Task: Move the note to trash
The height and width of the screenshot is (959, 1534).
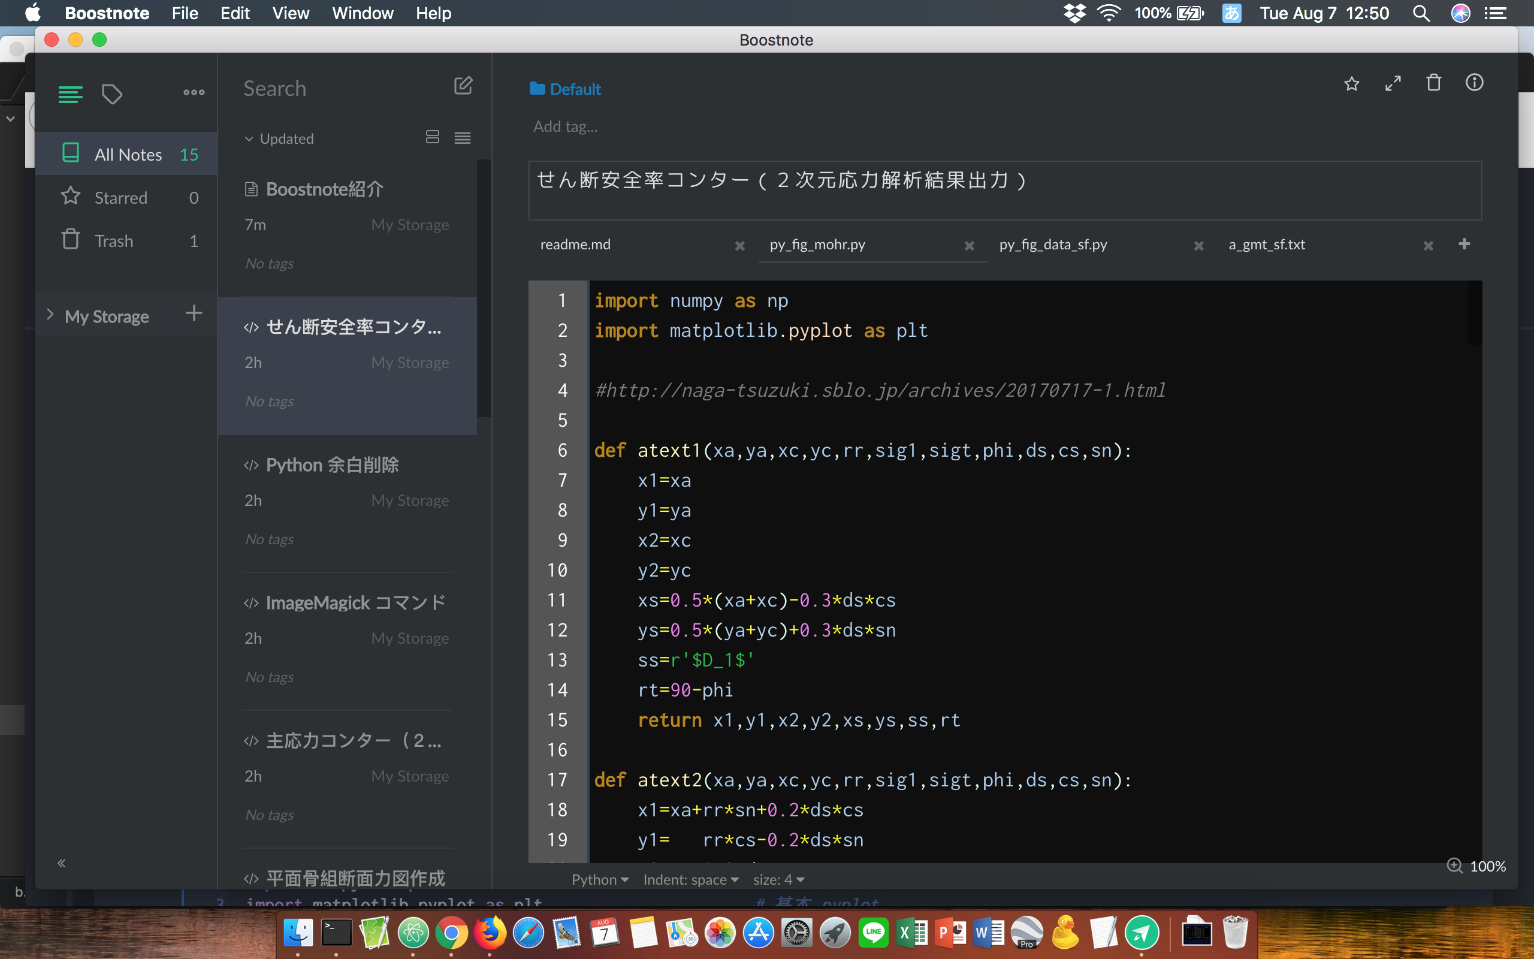Action: (x=1433, y=83)
